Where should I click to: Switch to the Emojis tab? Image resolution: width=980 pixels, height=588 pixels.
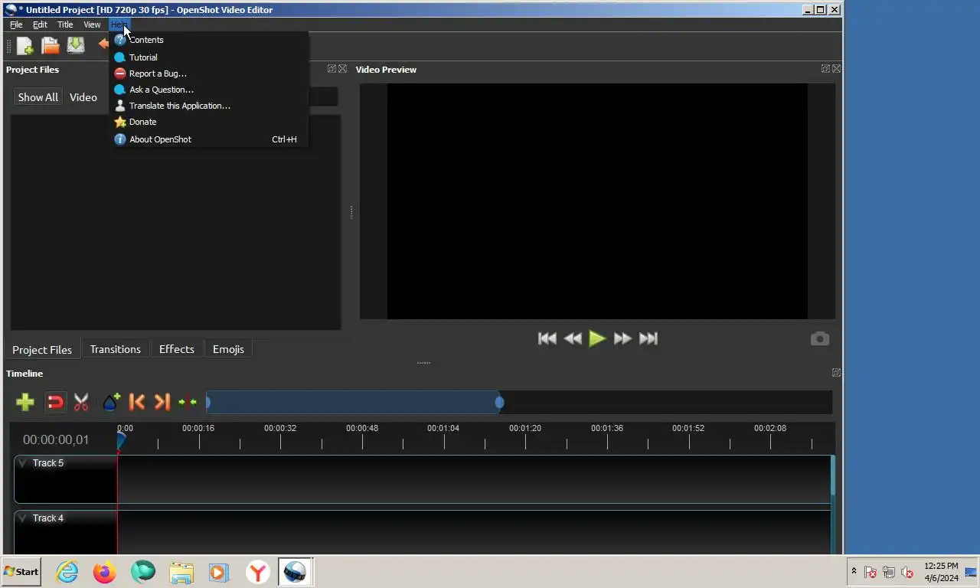click(228, 349)
